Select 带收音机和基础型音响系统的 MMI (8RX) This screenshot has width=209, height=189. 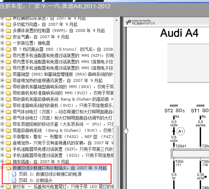(63, 87)
